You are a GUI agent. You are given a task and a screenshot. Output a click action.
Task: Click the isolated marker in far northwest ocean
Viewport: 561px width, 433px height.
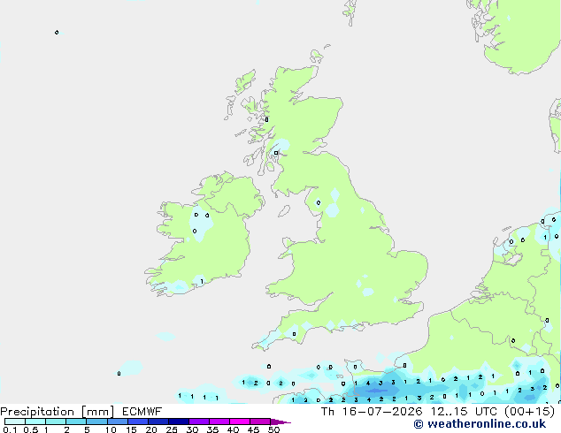pos(57,33)
